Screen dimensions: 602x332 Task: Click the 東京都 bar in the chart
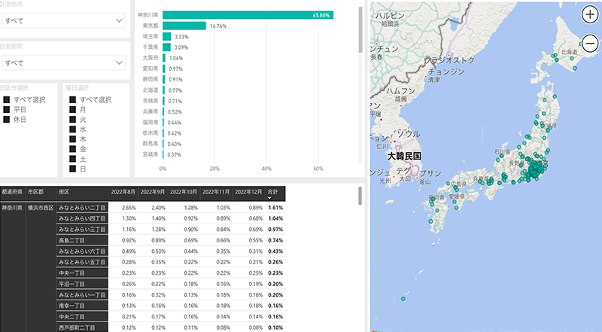184,26
